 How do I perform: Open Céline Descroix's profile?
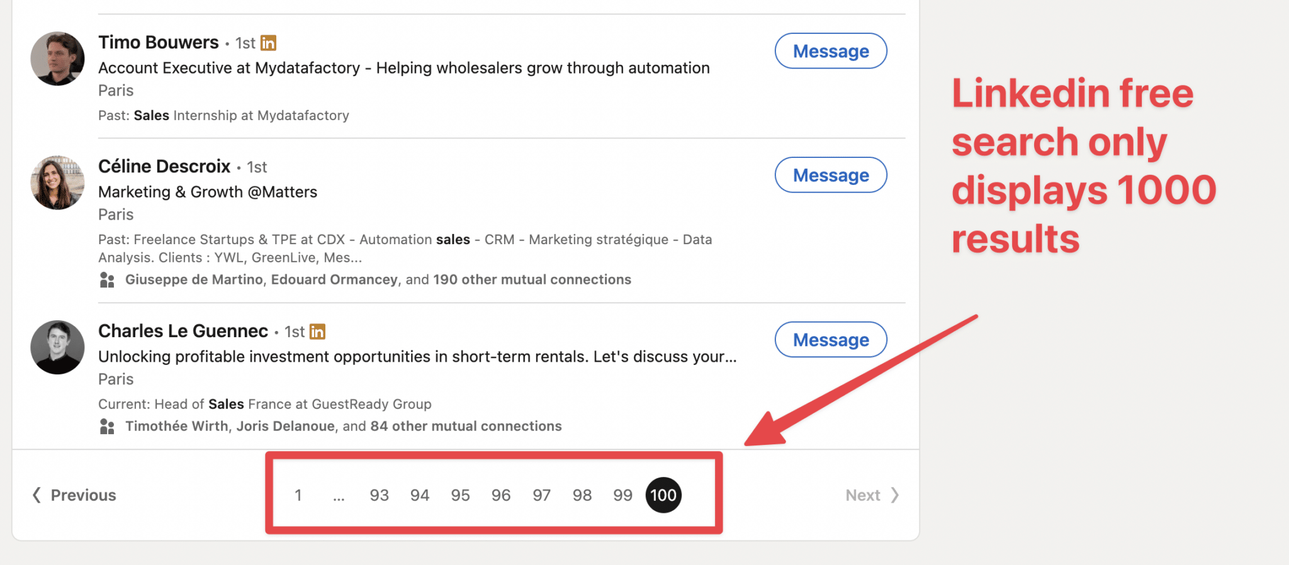(x=164, y=166)
